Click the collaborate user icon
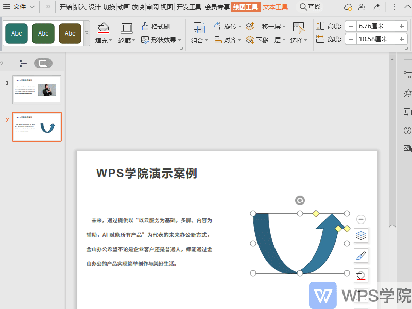Viewport: 412px width, 309px height. 362,7
